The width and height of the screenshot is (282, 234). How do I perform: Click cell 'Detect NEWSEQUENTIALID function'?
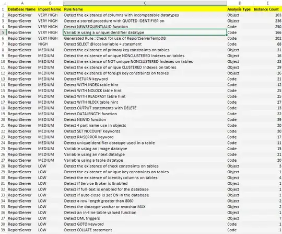[145, 27]
